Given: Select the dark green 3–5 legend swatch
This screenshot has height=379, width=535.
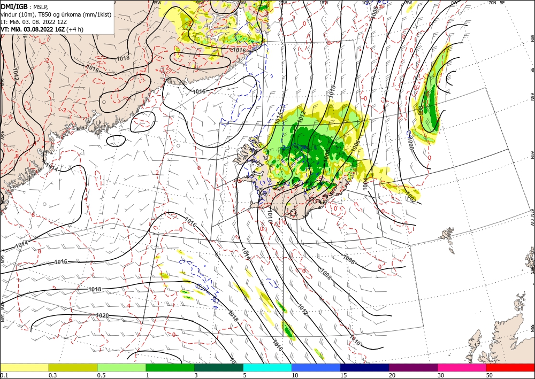Looking at the screenshot, I should click(x=219, y=367).
